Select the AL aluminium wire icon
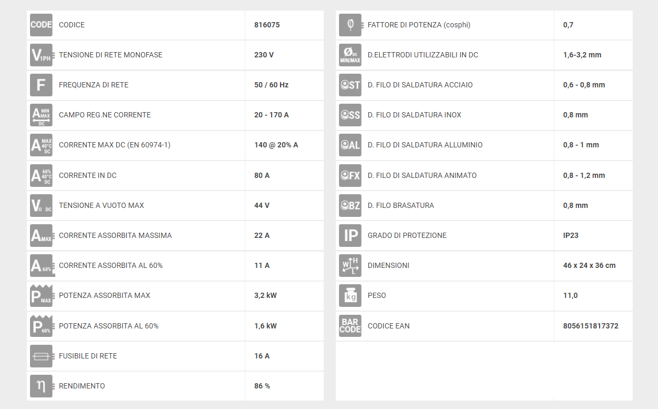 350,145
